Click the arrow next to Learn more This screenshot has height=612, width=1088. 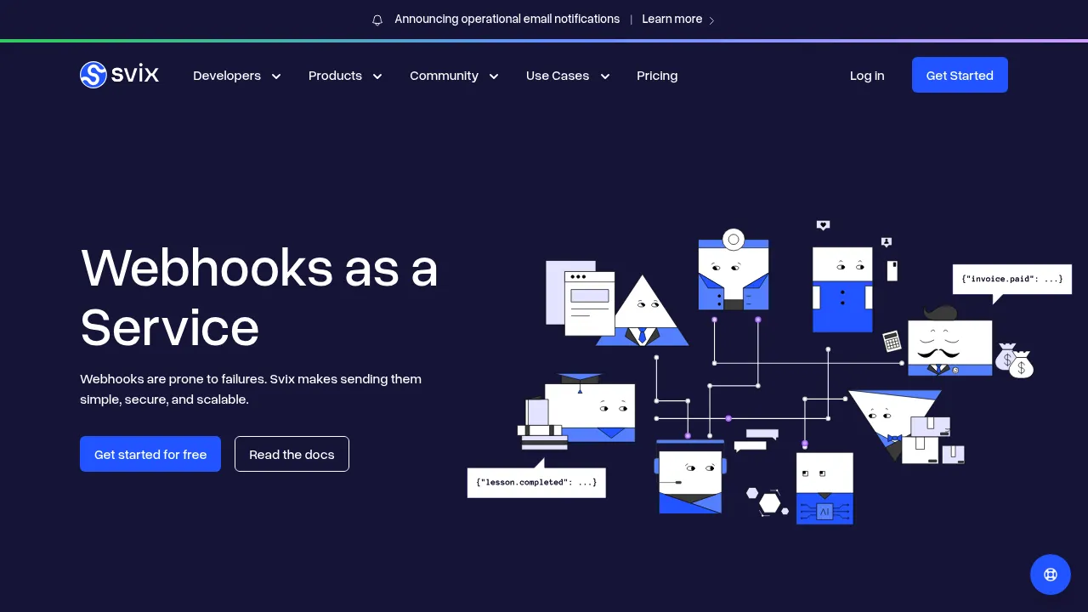pyautogui.click(x=711, y=20)
